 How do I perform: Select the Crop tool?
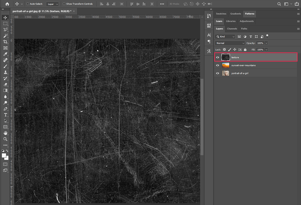pyautogui.click(x=5, y=42)
